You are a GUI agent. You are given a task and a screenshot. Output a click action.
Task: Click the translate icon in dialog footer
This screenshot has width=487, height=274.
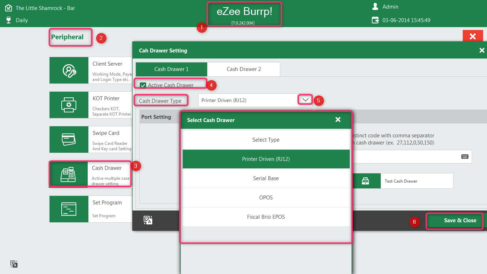click(148, 220)
